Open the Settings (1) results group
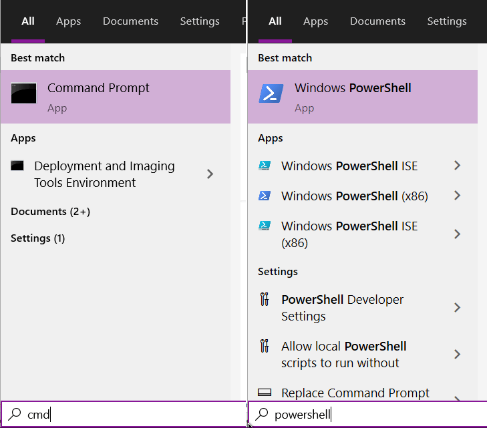487x428 pixels. tap(38, 238)
